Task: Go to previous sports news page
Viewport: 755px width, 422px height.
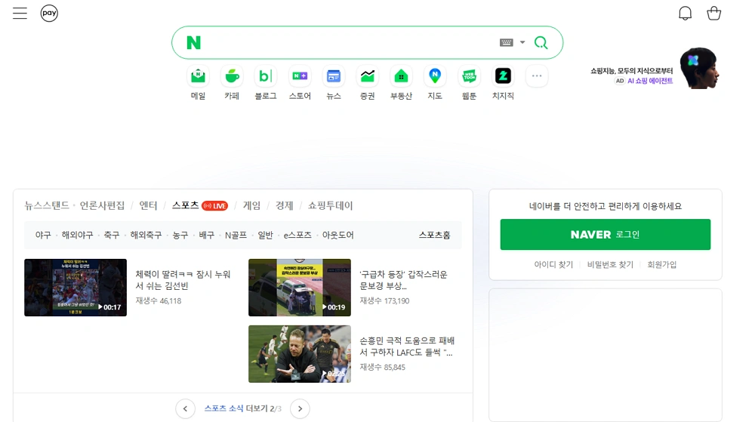Action: click(x=186, y=408)
